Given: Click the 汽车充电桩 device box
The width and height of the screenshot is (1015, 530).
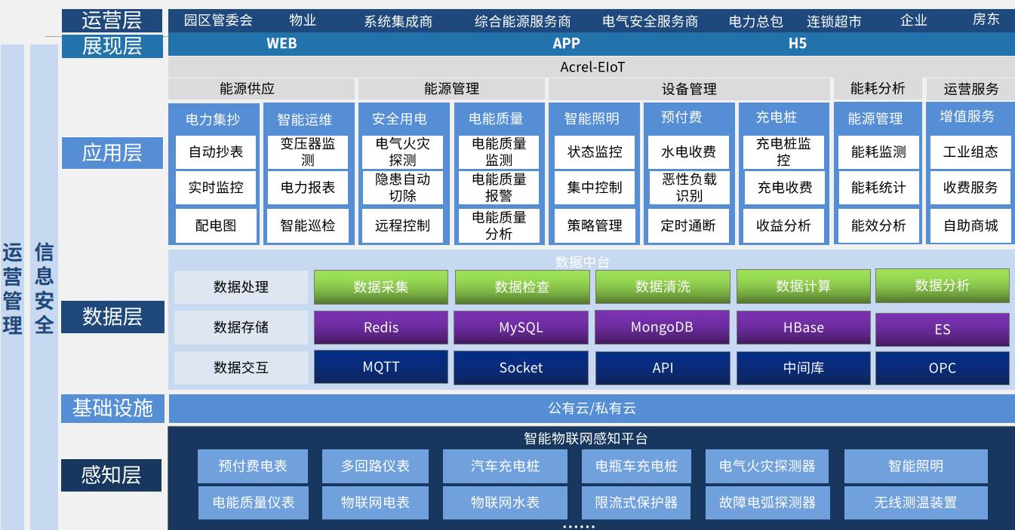Looking at the screenshot, I should [505, 466].
